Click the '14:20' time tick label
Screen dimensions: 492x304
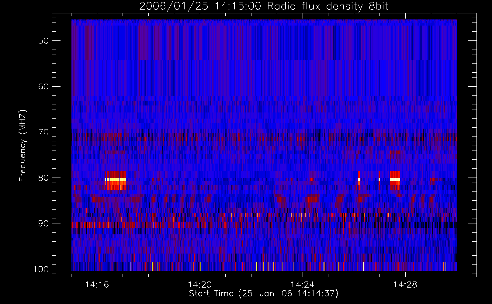pyautogui.click(x=200, y=285)
